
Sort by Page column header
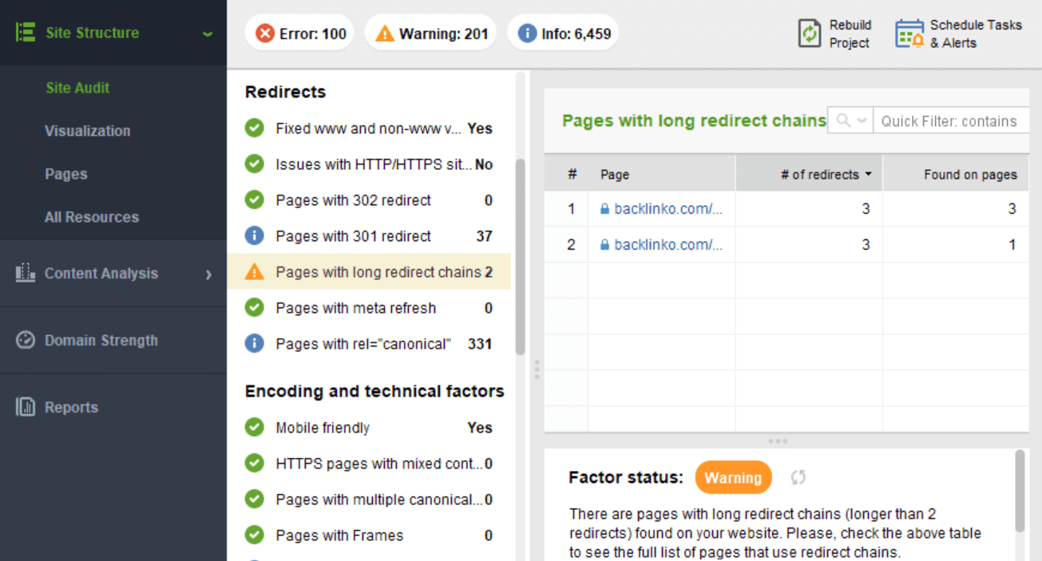tap(662, 174)
